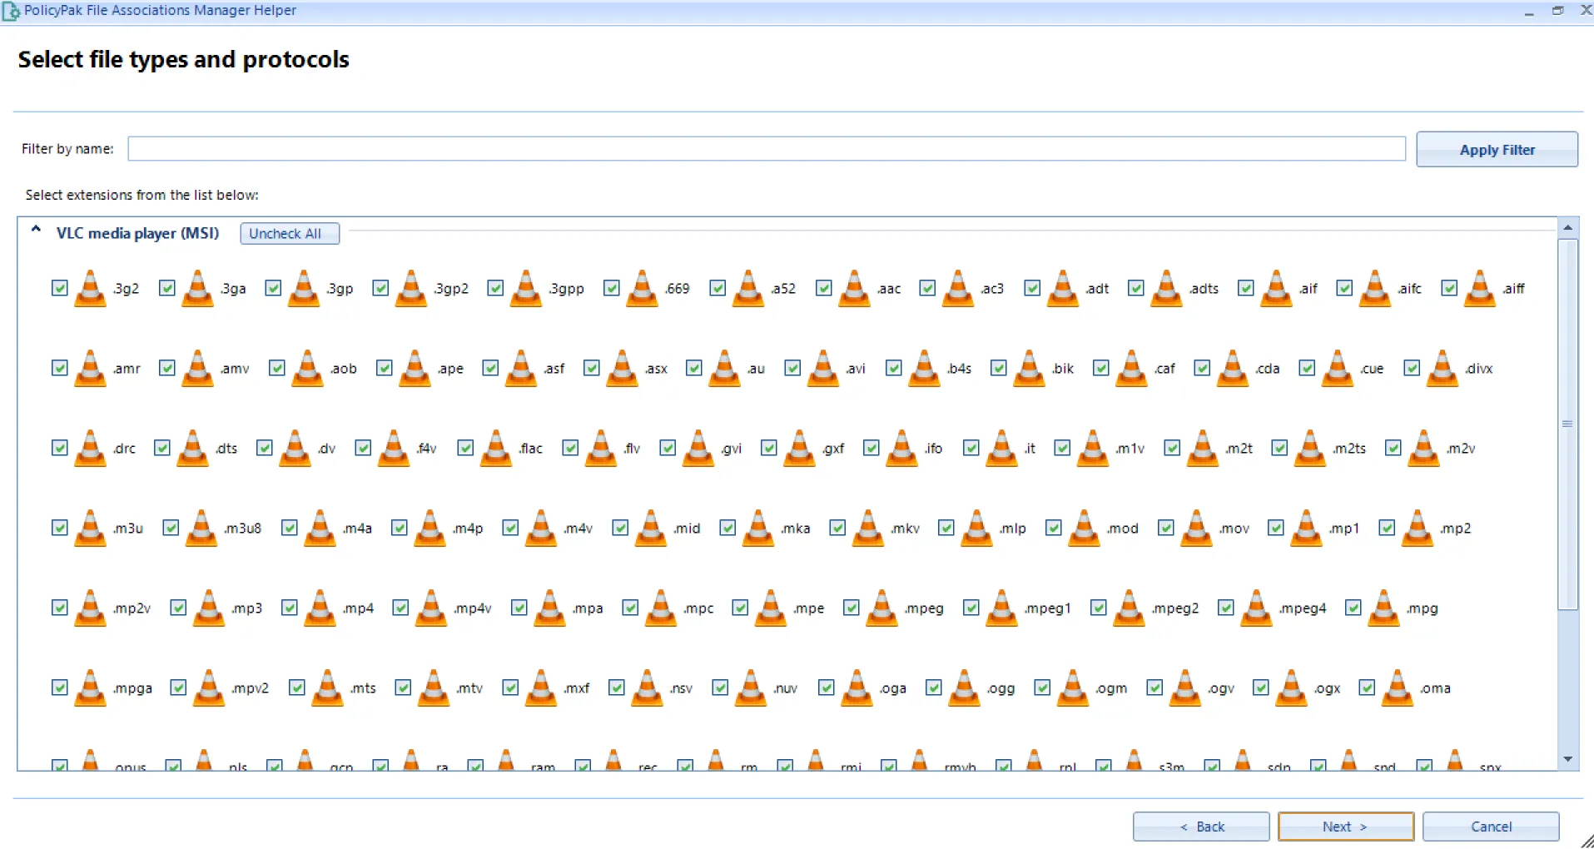Click the VLC cone icon for .avi
1594x849 pixels.
coord(823,369)
